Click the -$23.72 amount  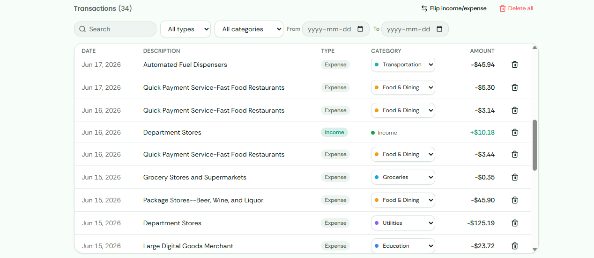click(x=483, y=246)
